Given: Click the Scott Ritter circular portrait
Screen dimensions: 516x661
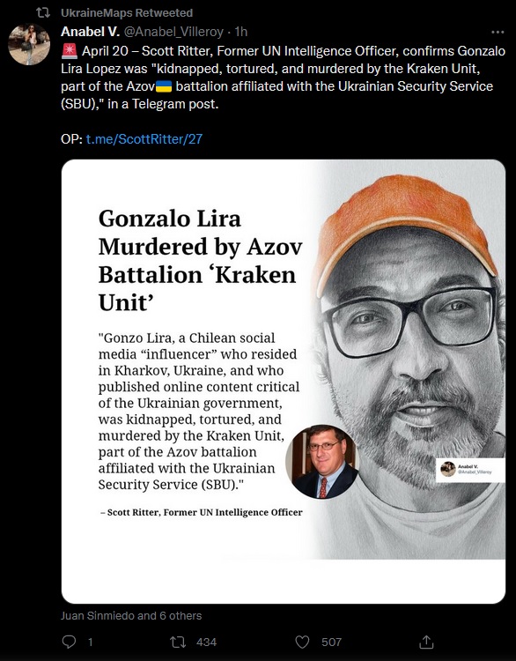Looking at the screenshot, I should [x=322, y=462].
